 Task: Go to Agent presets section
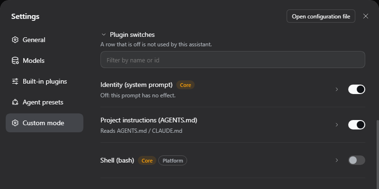pos(45,102)
